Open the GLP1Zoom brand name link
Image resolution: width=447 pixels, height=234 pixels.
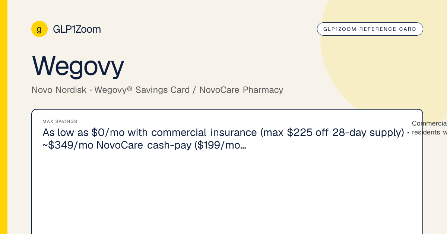(77, 29)
